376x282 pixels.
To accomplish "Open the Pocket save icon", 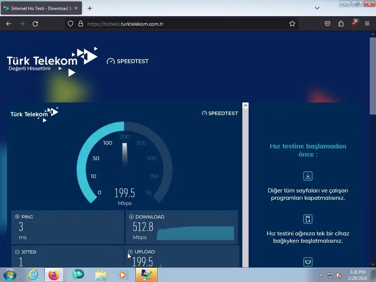I will point(328,24).
